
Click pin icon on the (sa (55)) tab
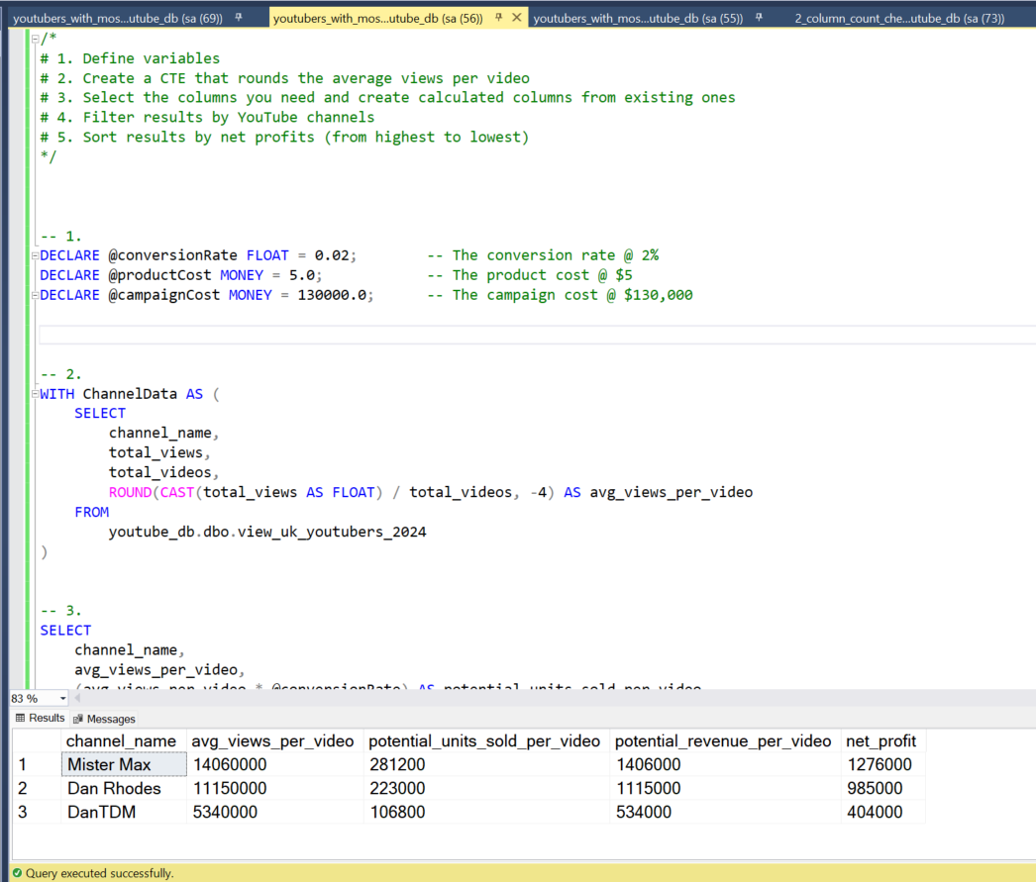pos(759,18)
